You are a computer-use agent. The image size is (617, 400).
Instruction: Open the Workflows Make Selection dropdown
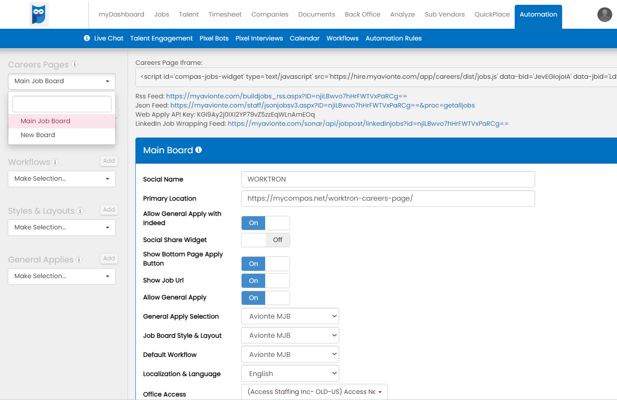pyautogui.click(x=62, y=179)
